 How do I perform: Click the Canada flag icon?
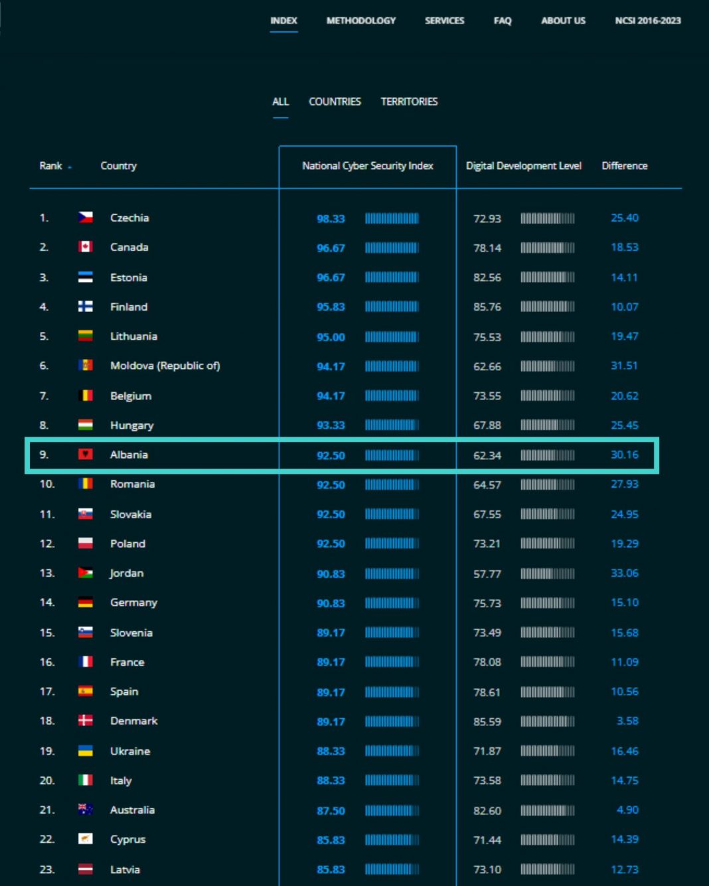tap(85, 247)
